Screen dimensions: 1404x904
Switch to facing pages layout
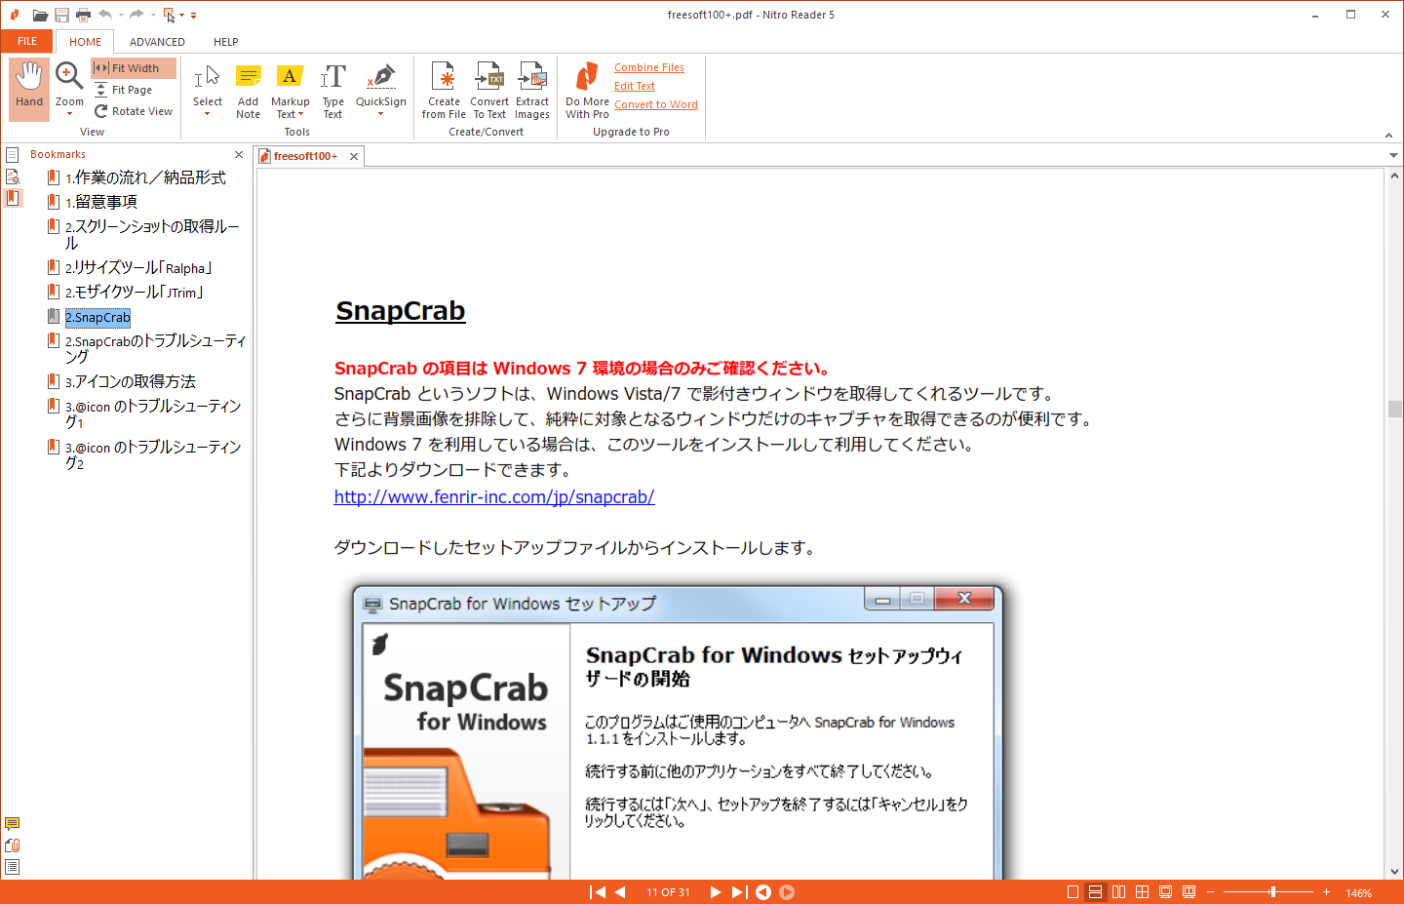click(x=1118, y=892)
